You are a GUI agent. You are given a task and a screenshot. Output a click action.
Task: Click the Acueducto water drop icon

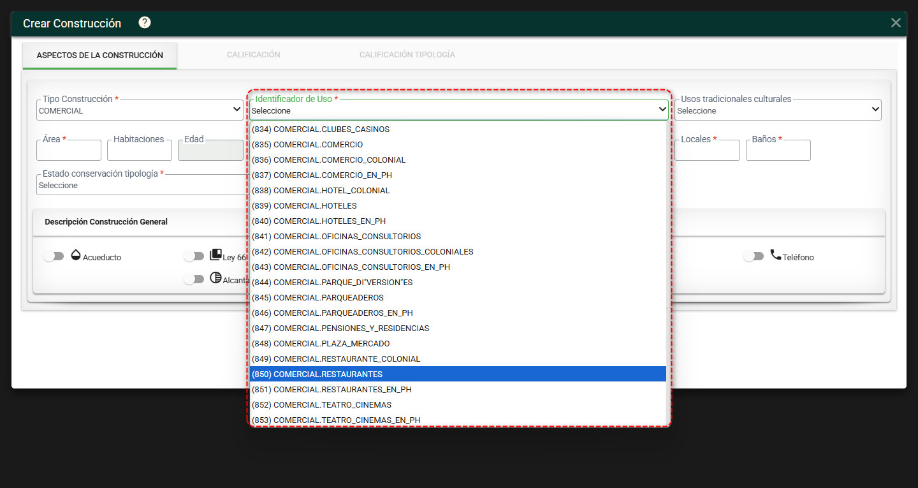(76, 255)
